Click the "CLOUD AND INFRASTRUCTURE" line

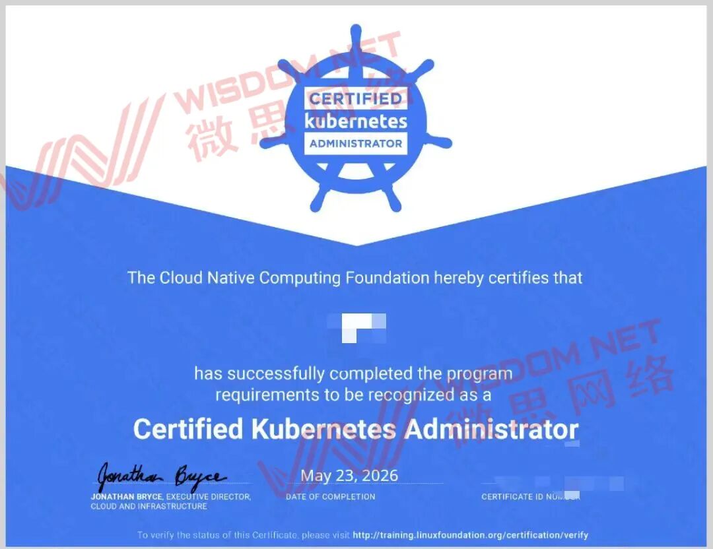click(x=149, y=506)
